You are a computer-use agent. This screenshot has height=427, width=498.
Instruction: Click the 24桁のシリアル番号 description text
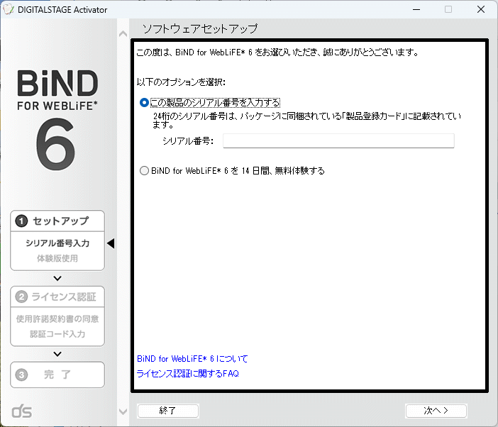(x=306, y=121)
